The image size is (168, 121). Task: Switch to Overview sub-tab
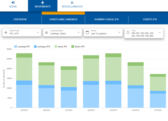point(20,19)
